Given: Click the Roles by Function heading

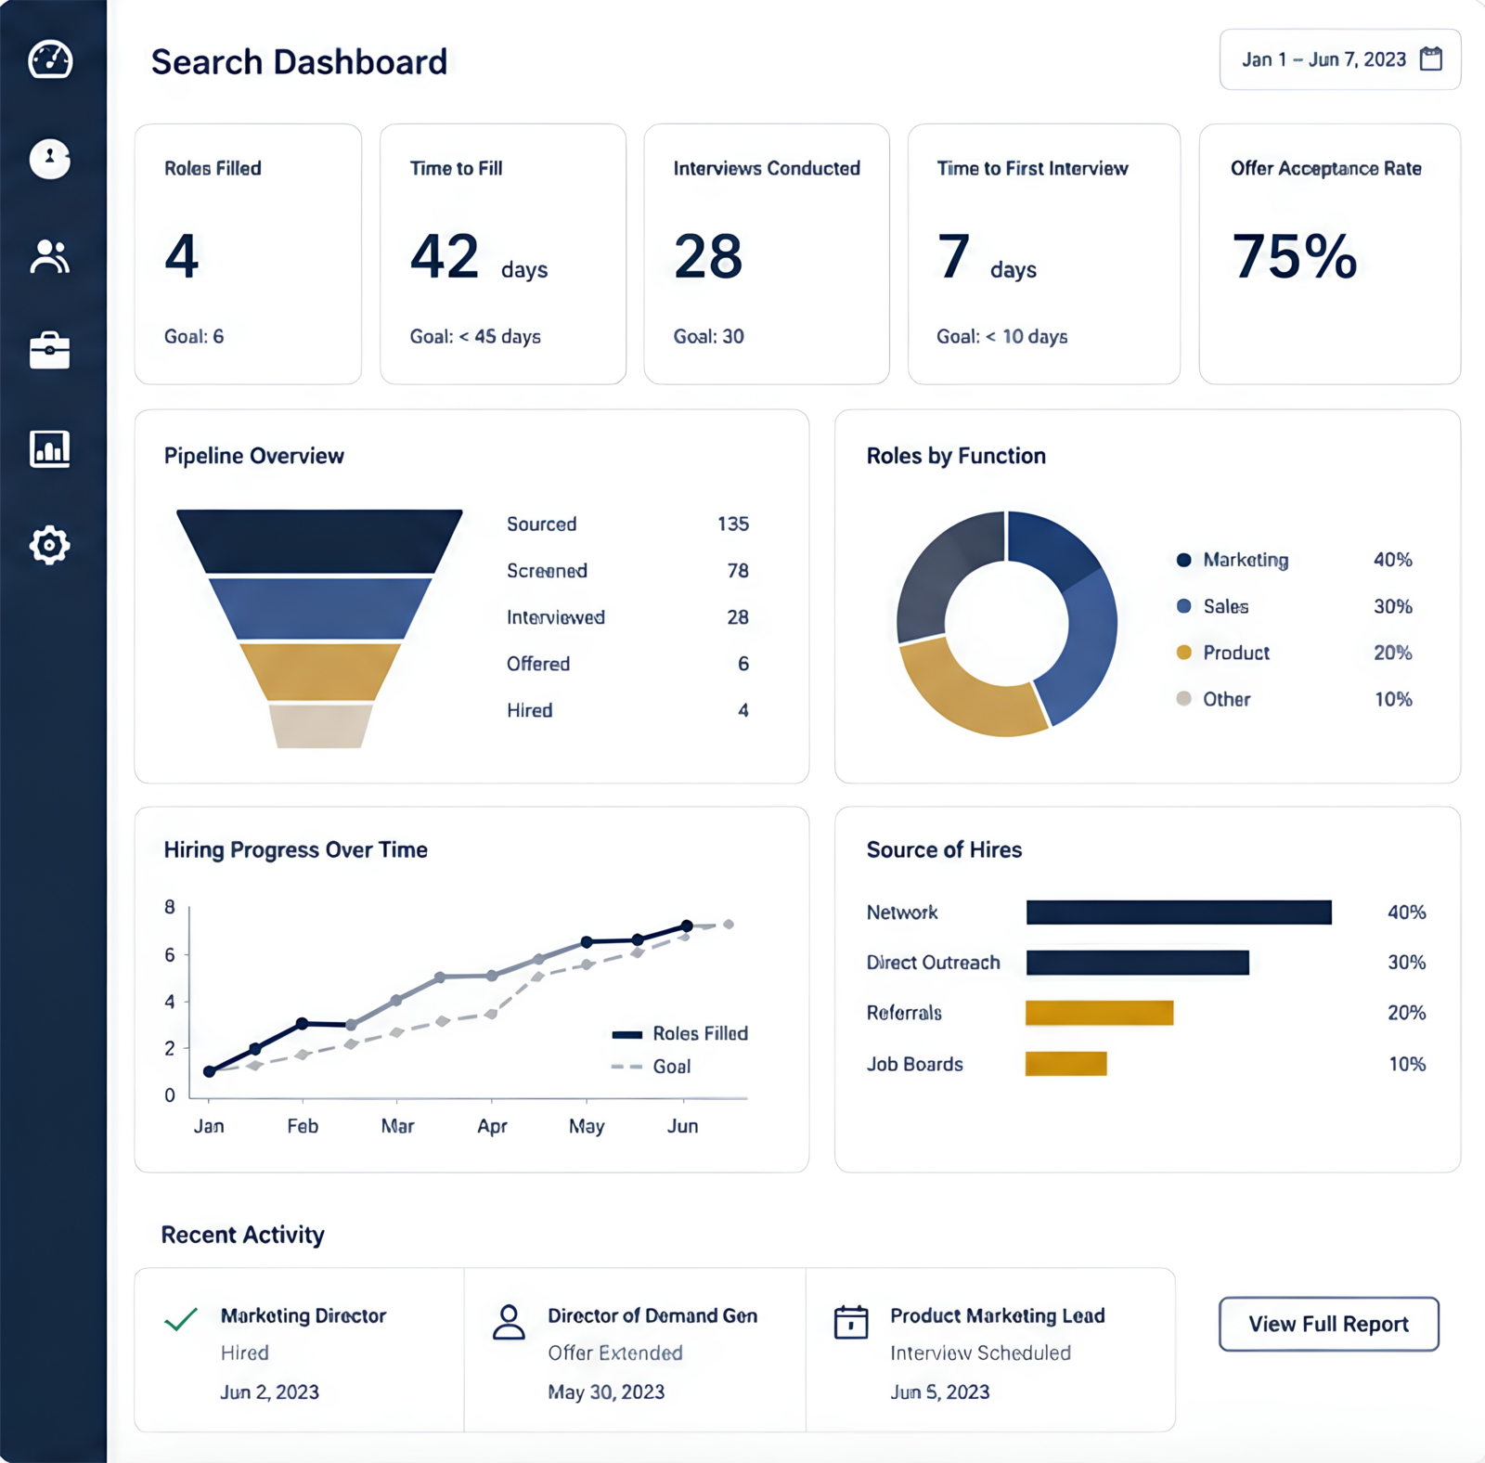Looking at the screenshot, I should [956, 456].
